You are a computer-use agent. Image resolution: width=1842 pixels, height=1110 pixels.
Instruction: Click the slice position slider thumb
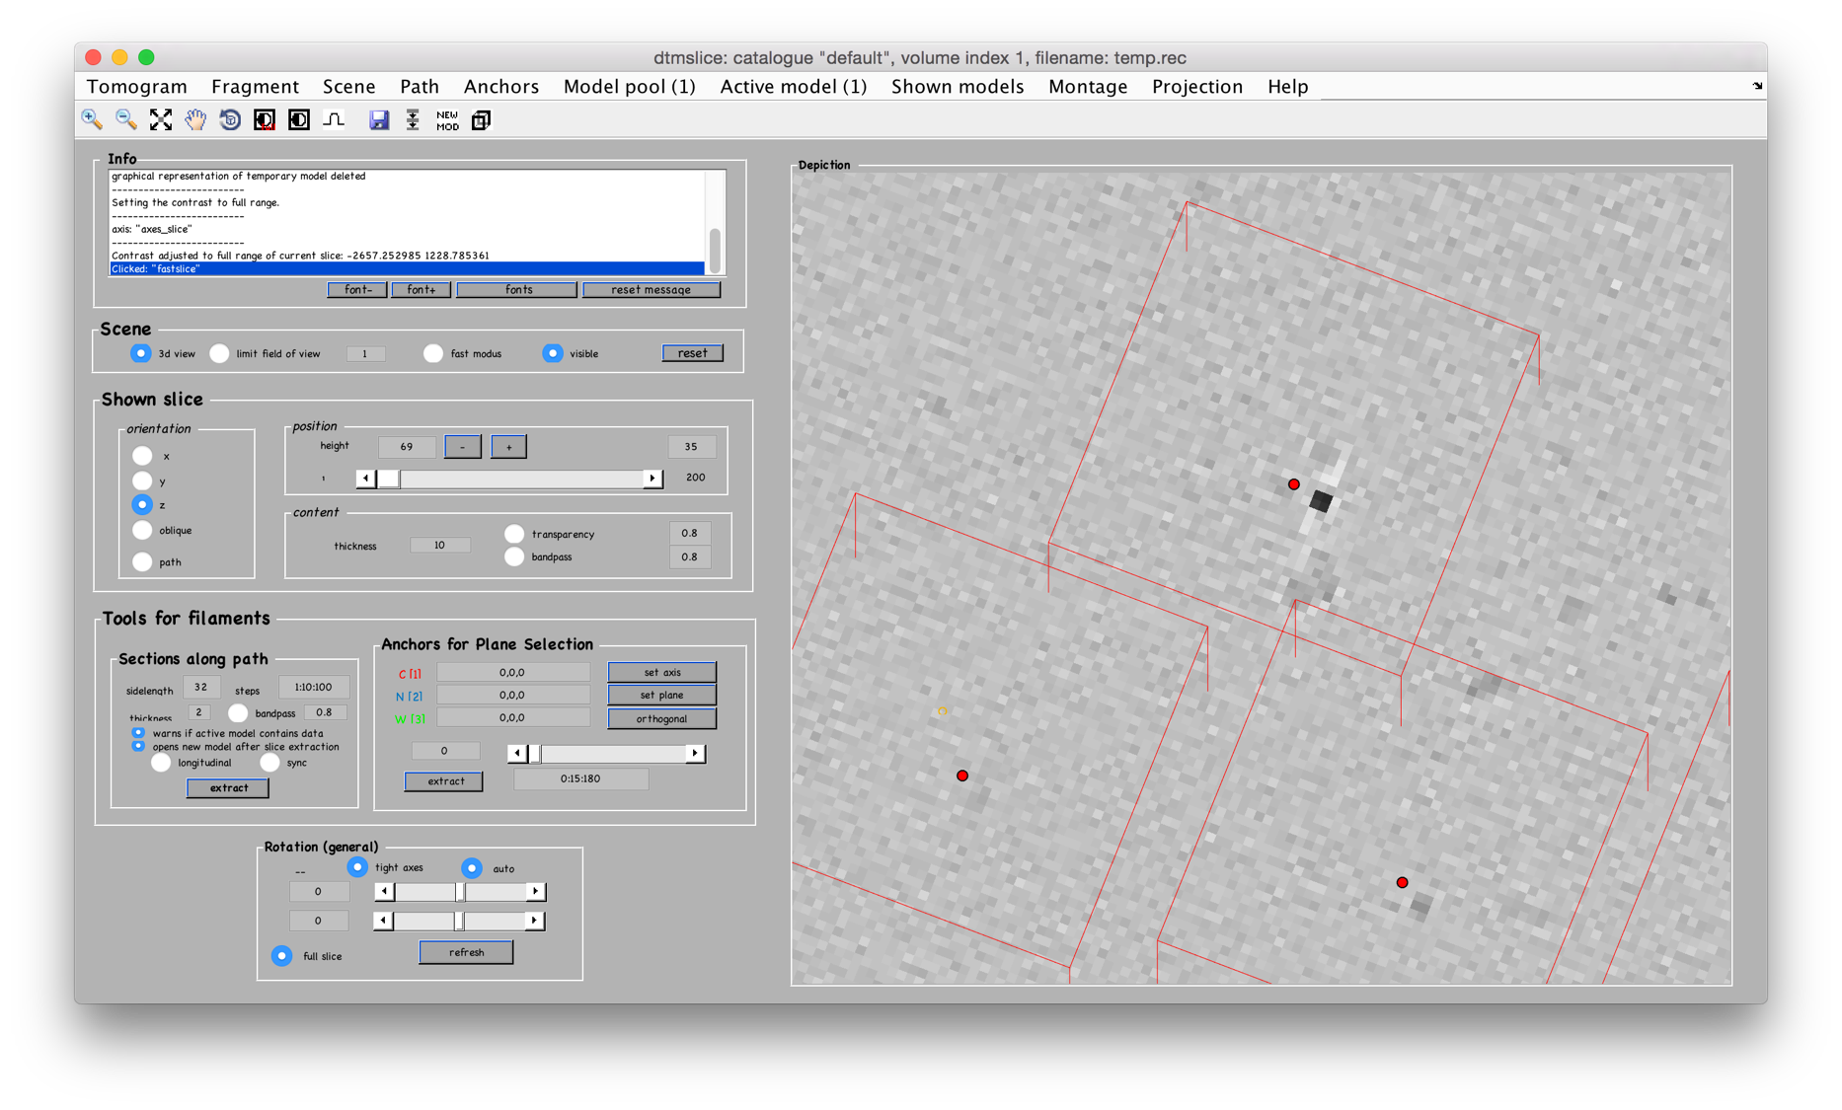pyautogui.click(x=388, y=479)
